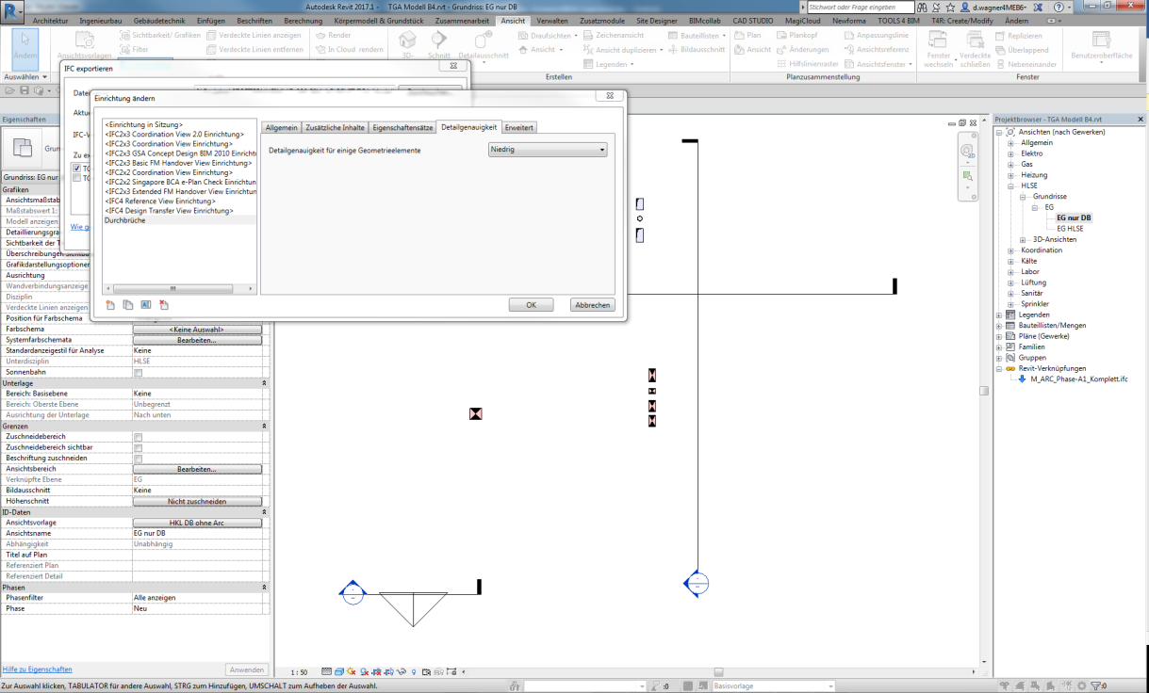Screen dimensions: 1149x693
Task: Click the Revit-Verknüpfungen link icon
Action: [x=1011, y=368]
